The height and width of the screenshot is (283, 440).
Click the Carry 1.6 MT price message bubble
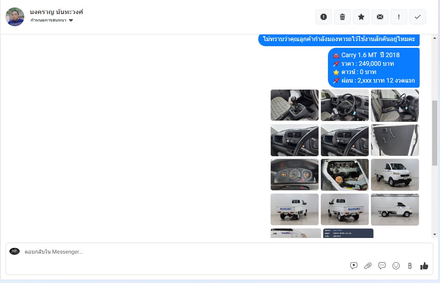tap(373, 68)
